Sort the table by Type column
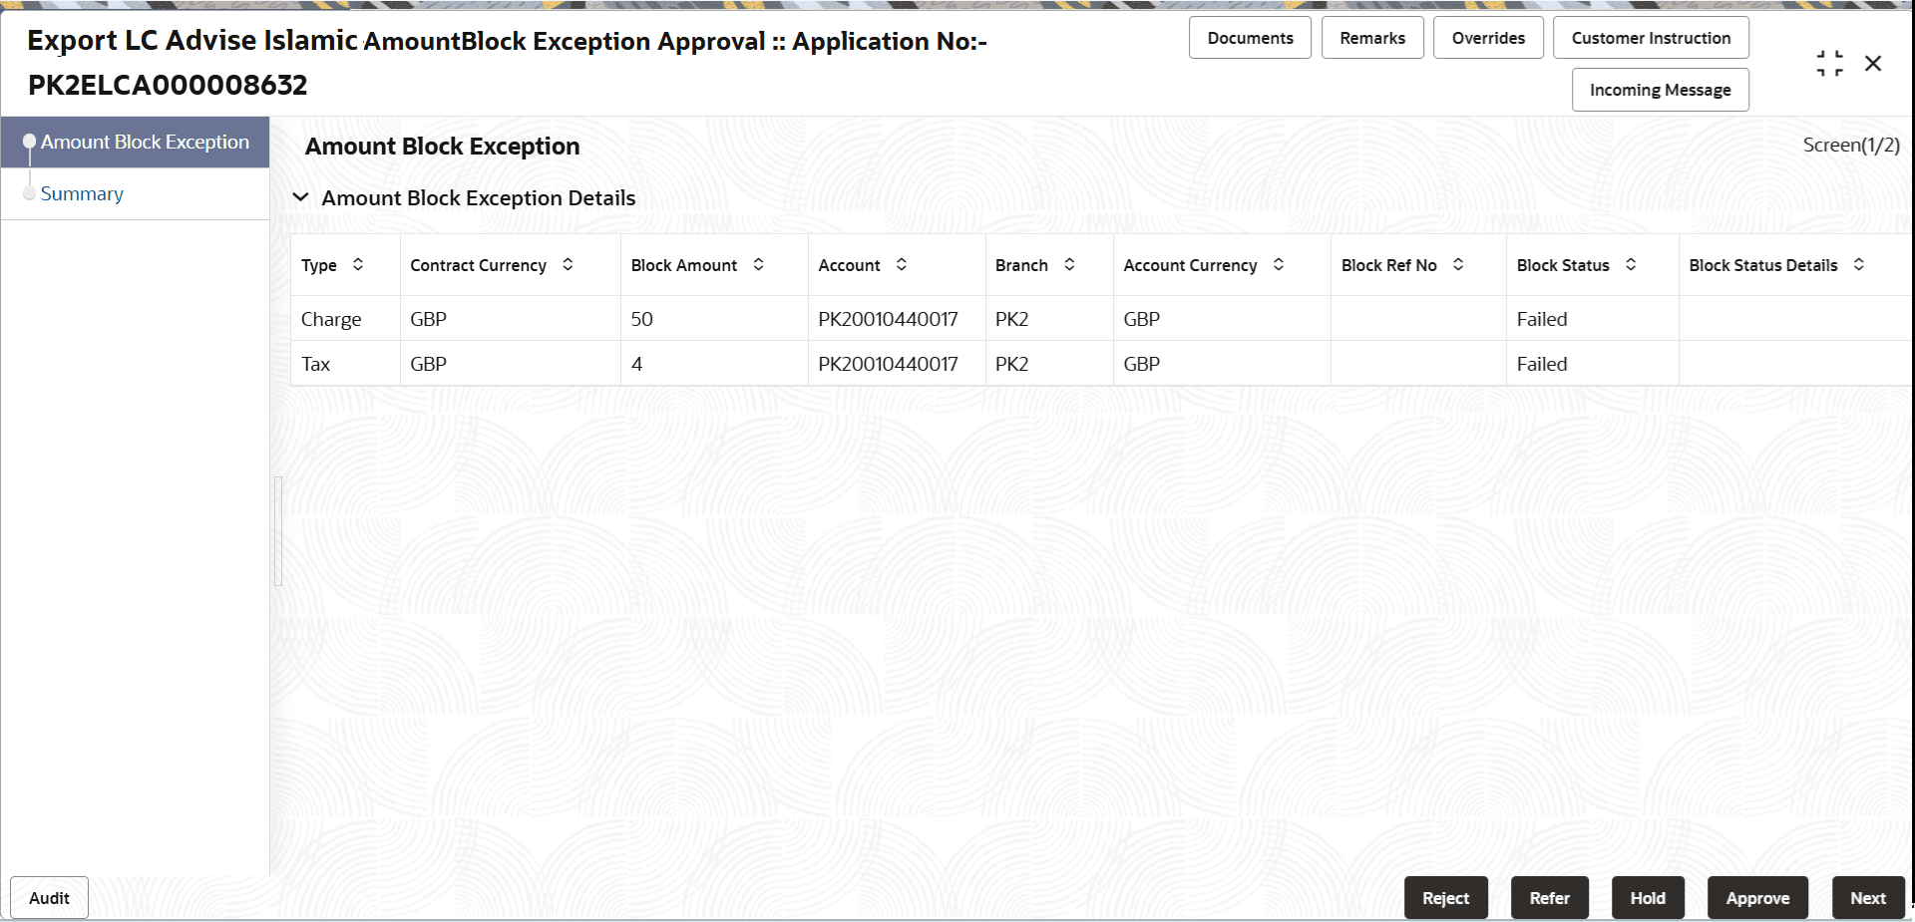Viewport: 1915px width, 922px height. (x=358, y=264)
